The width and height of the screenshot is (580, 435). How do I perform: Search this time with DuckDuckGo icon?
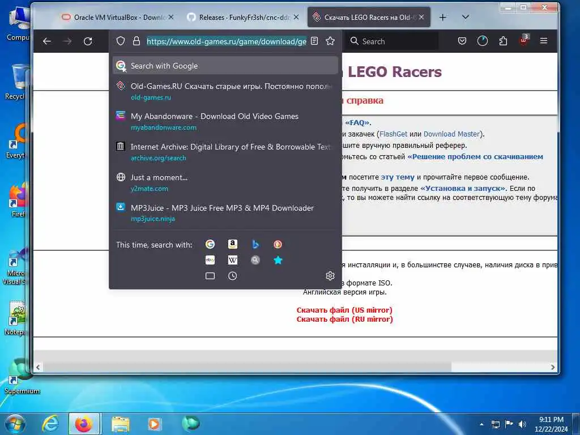point(278,244)
